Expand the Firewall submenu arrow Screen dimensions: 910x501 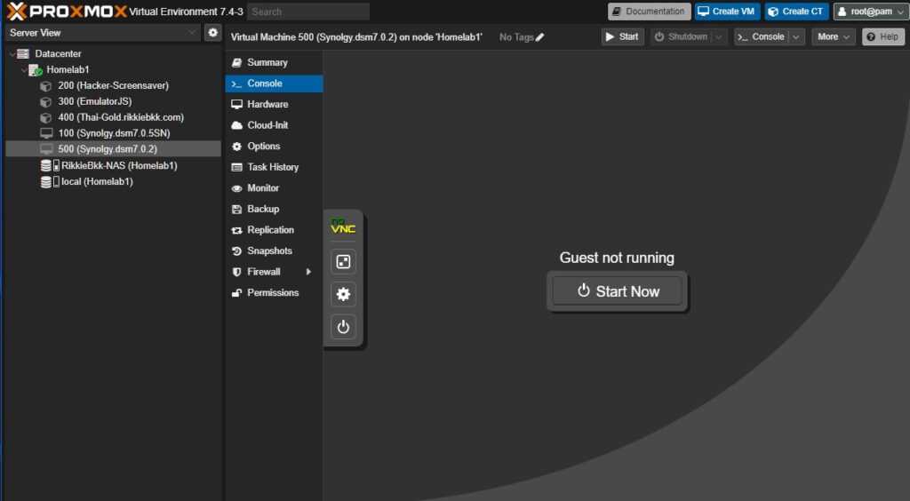click(x=308, y=272)
